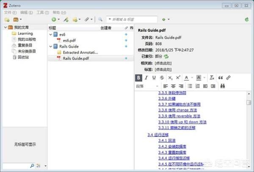Toggle Subscript formatting
The height and width of the screenshot is (172, 254).
pyautogui.click(x=170, y=78)
